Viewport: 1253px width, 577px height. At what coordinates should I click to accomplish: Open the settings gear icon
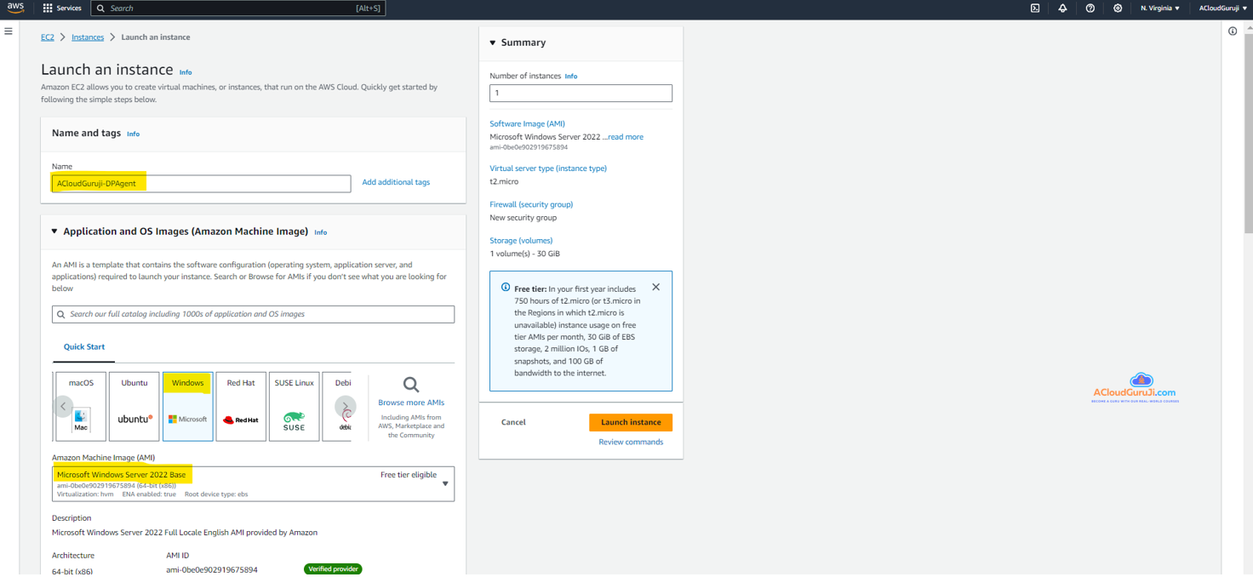(x=1118, y=9)
